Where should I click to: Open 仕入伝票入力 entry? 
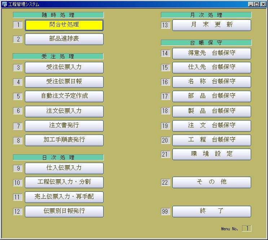click(64, 168)
